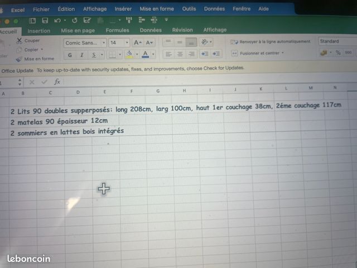This screenshot has width=357, height=268.
Task: Expand the fill color dropdown arrow
Action: tap(137, 54)
